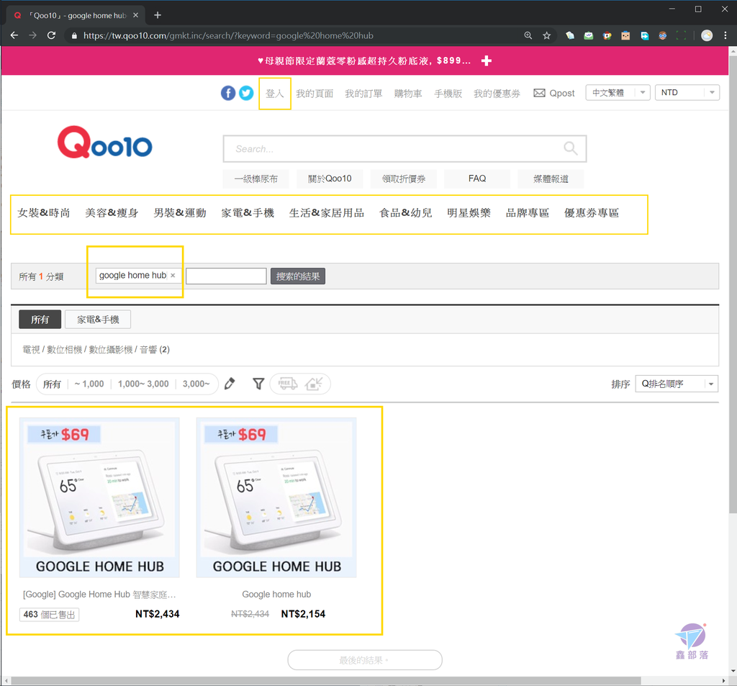Select the 生活&家居用品 category menu
This screenshot has height=686, width=737.
tap(327, 213)
